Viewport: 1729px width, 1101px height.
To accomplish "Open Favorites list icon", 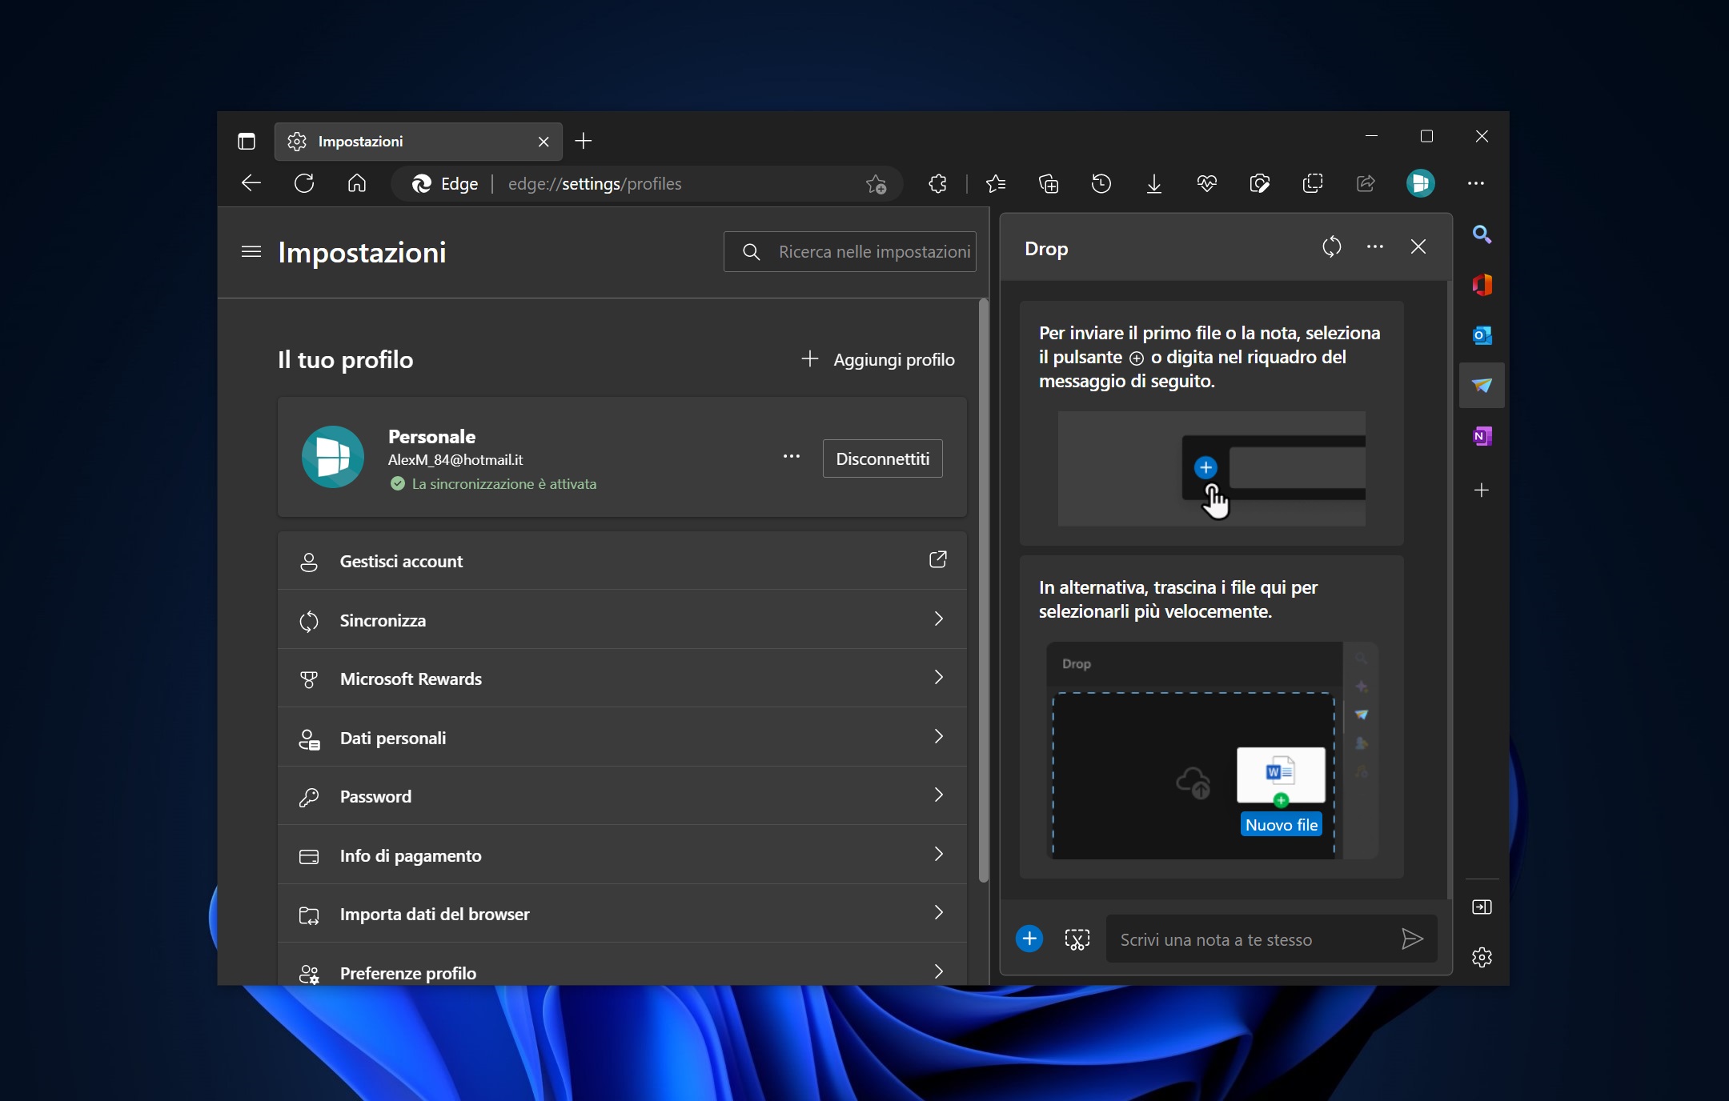I will (x=996, y=184).
